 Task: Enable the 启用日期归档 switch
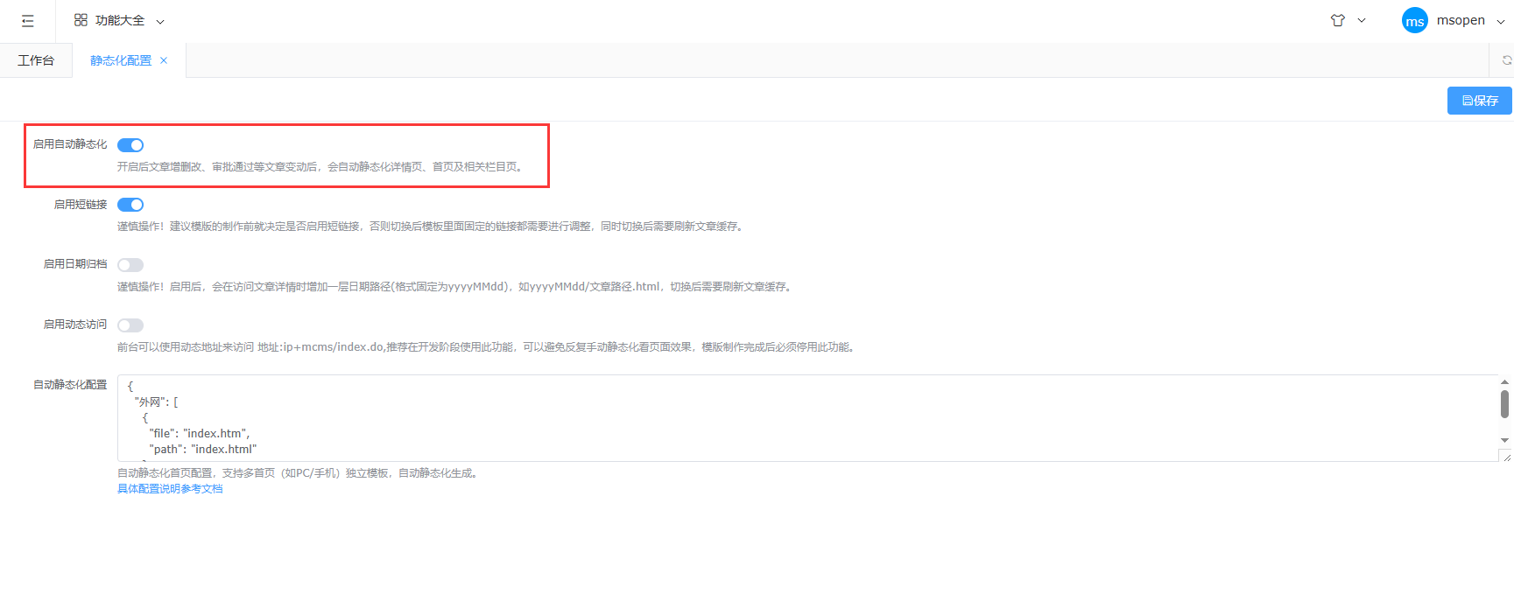point(130,265)
